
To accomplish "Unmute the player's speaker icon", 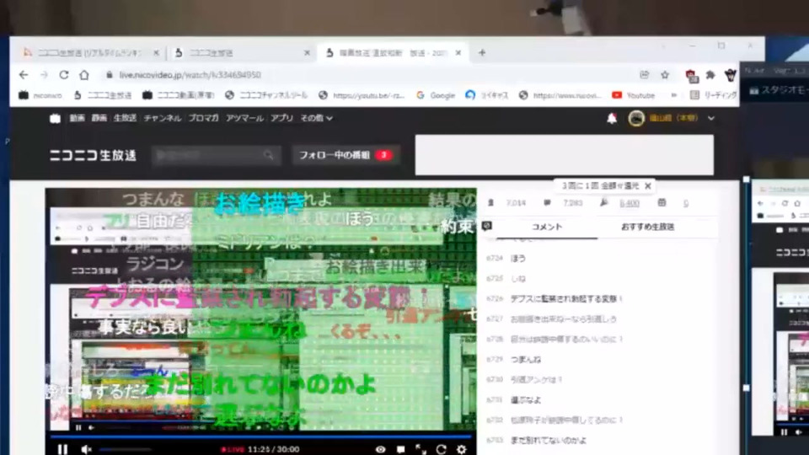I will pos(86,449).
